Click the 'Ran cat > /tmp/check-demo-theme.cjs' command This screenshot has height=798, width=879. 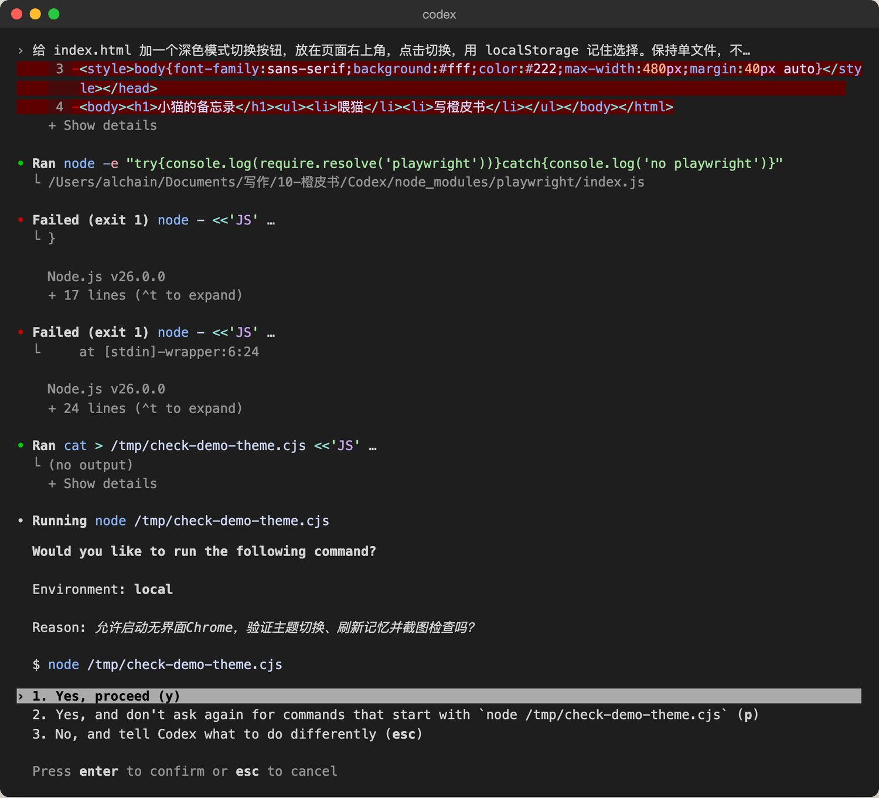click(x=205, y=446)
